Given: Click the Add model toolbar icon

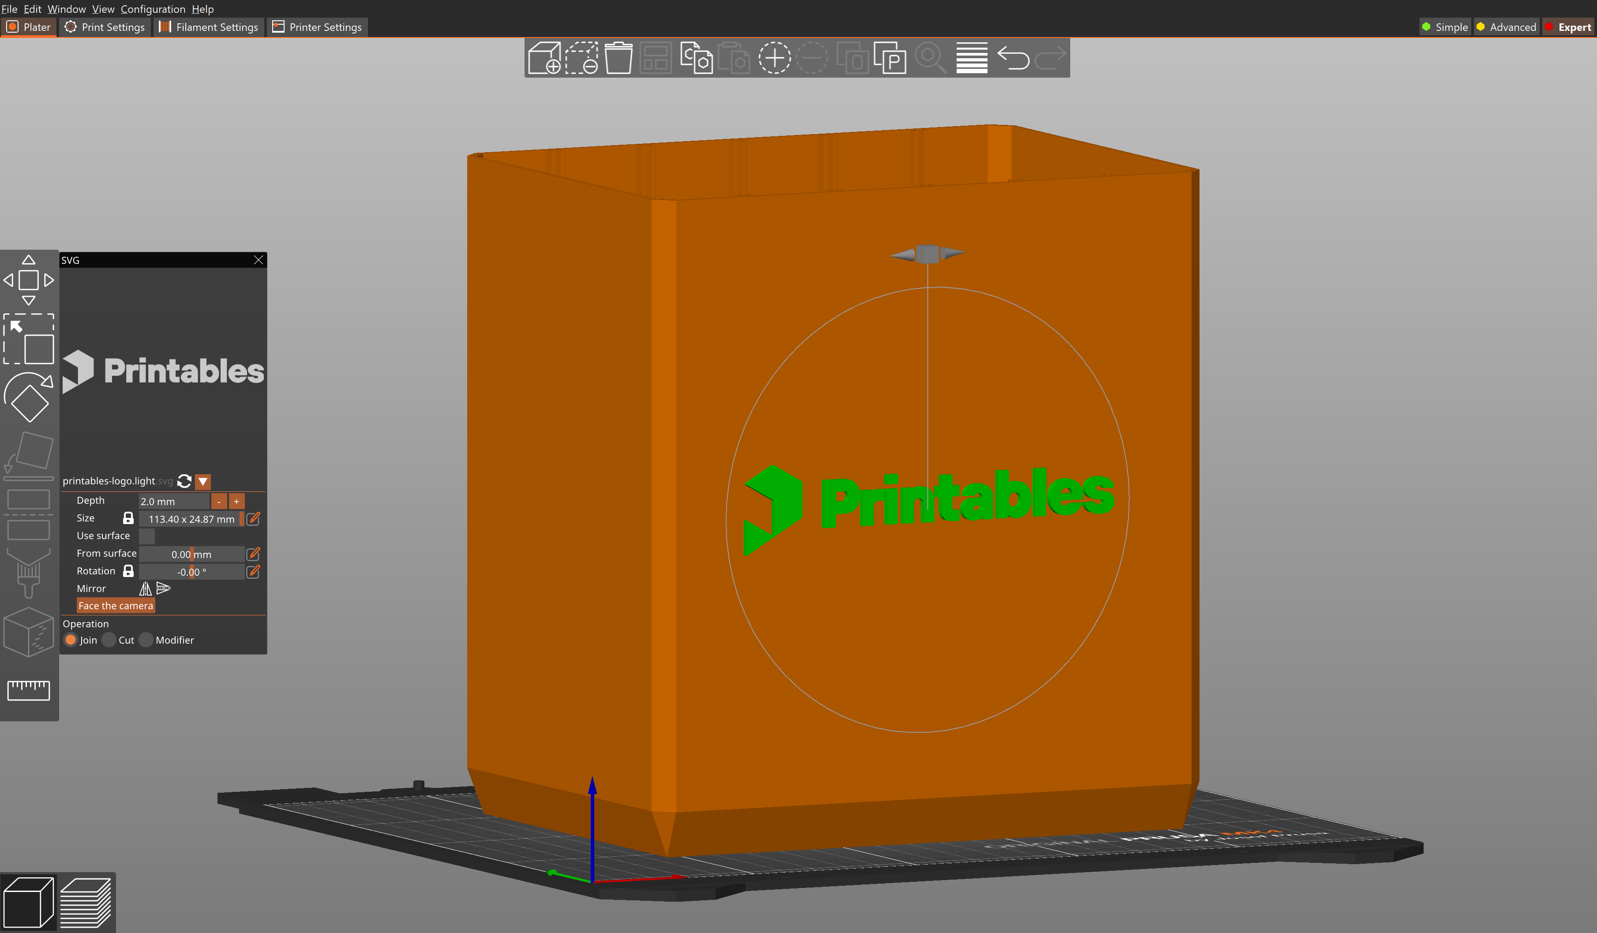Looking at the screenshot, I should click(544, 58).
